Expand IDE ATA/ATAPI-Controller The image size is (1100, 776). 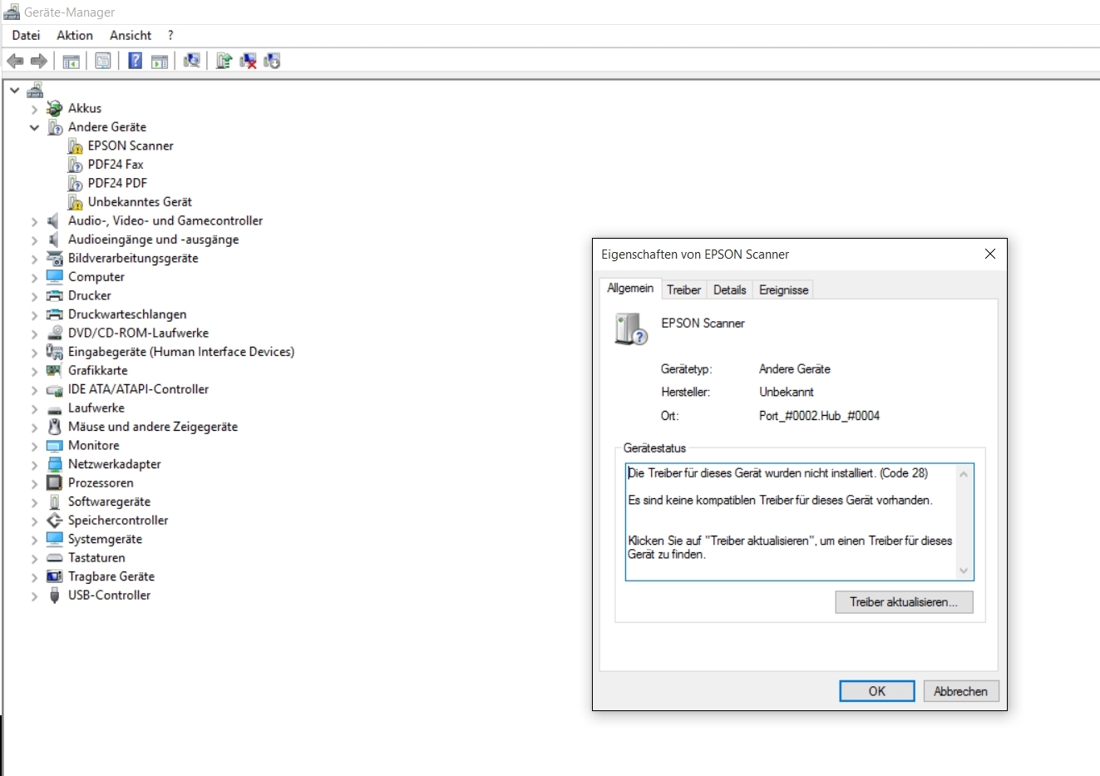[x=34, y=389]
